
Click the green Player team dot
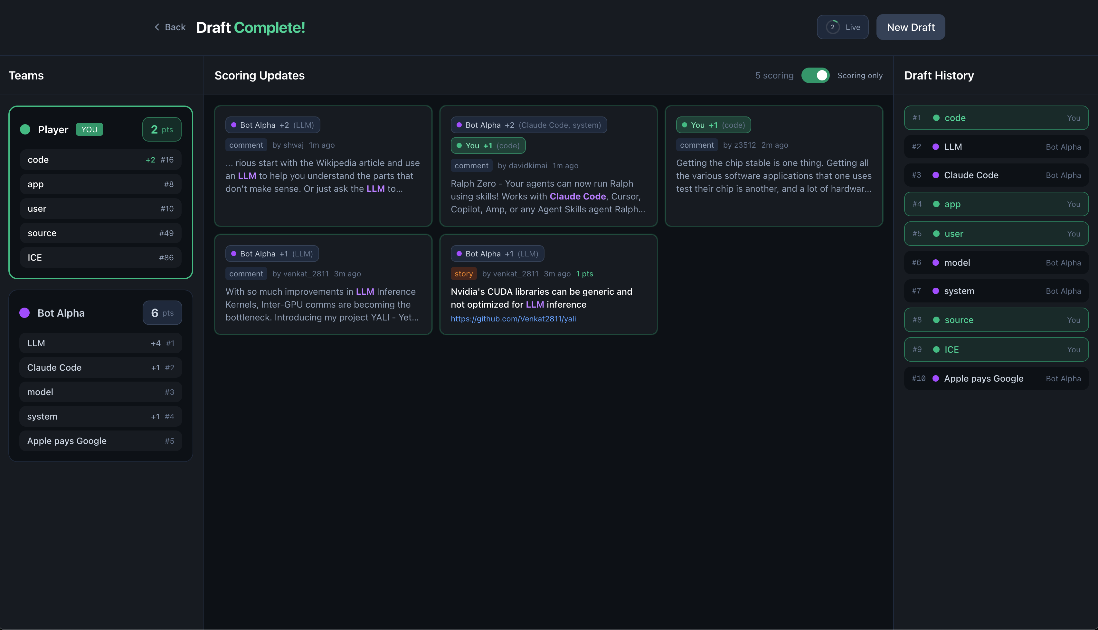(25, 129)
